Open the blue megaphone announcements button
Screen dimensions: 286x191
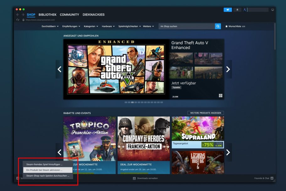pos(228,10)
